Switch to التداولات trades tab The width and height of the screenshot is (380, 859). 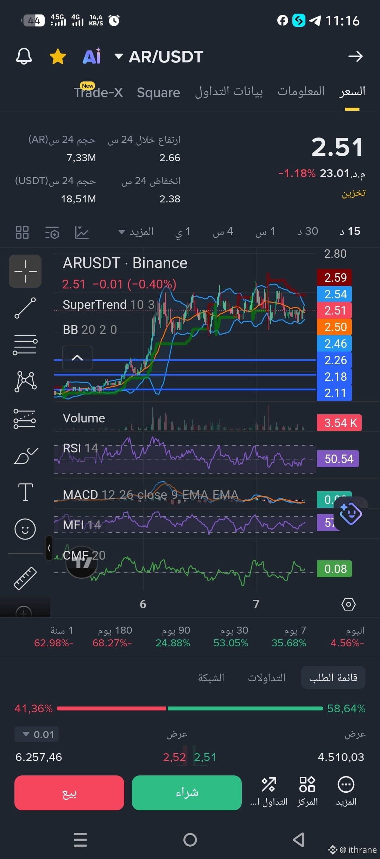pos(267,677)
